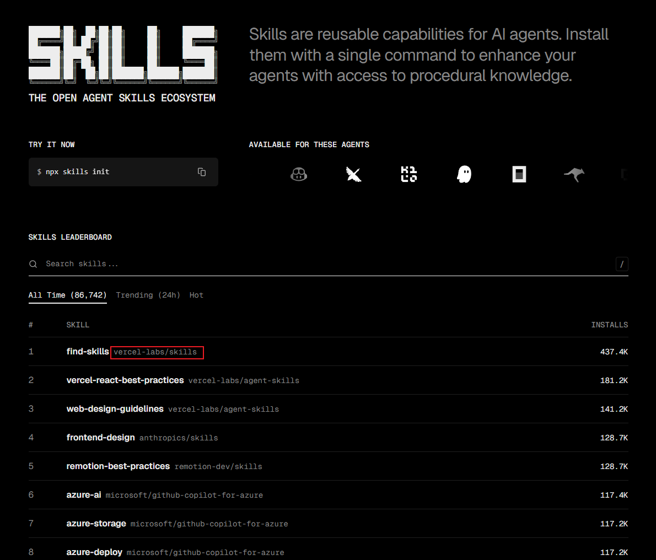Click rank number 5 in leaderboard

click(31, 466)
